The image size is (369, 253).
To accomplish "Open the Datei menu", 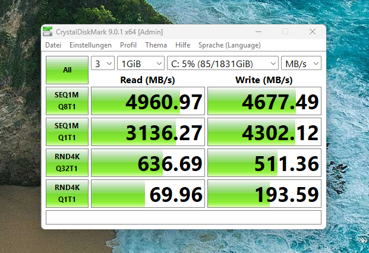I will 53,45.
